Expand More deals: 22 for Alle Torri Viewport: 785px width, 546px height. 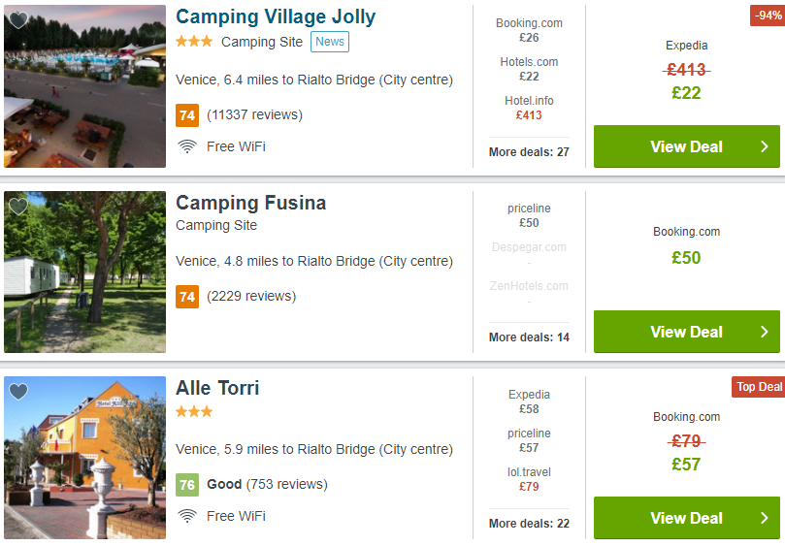pos(529,524)
